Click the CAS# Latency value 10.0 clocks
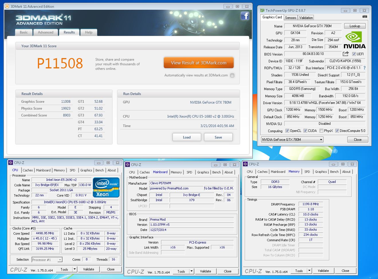378x279 pixels. point(311,214)
